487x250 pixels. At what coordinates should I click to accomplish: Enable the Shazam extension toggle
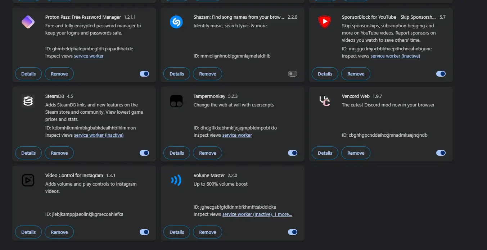293,74
